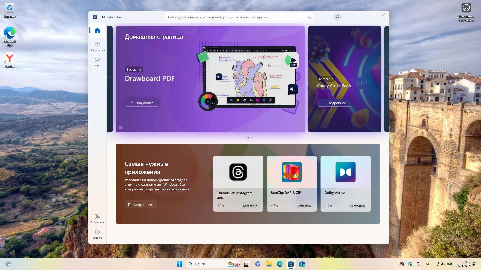Image resolution: width=481 pixels, height=270 pixels.
Task: Click the ENG language indicator in the tray
Action: click(427, 264)
